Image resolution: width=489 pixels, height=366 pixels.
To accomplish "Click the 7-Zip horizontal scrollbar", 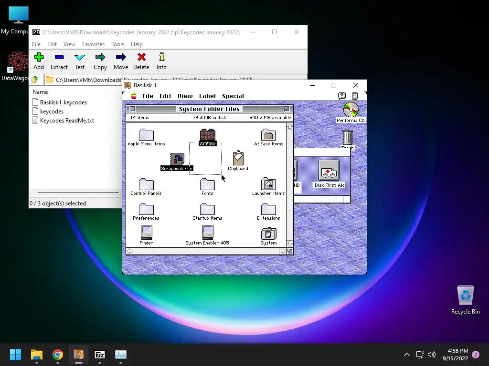I will tap(78, 193).
